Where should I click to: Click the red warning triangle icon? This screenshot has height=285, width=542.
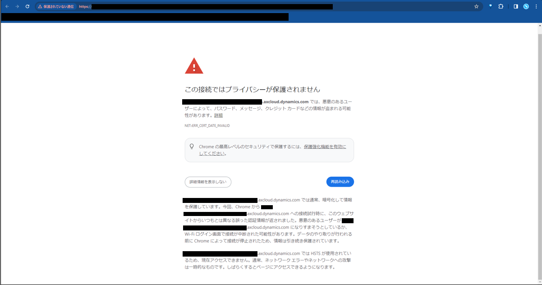[194, 66]
